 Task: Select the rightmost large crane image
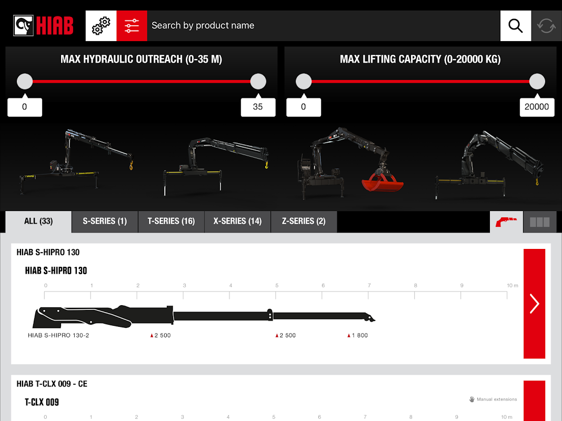pyautogui.click(x=489, y=164)
